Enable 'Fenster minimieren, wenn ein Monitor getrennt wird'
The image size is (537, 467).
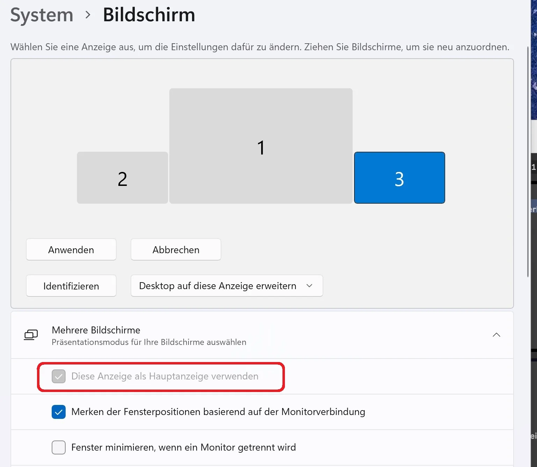[x=59, y=447]
